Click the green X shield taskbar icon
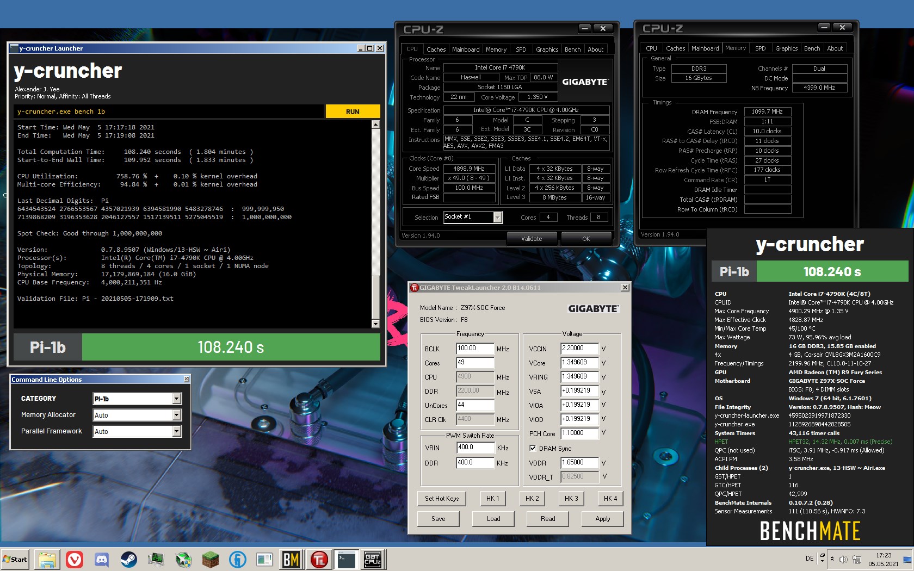 point(183,560)
